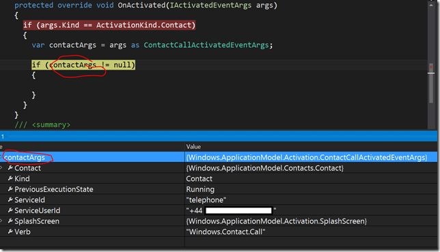Select the Kind property name

point(22,179)
